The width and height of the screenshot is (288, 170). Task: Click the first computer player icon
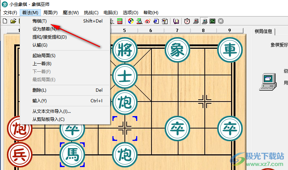[x=196, y=21]
